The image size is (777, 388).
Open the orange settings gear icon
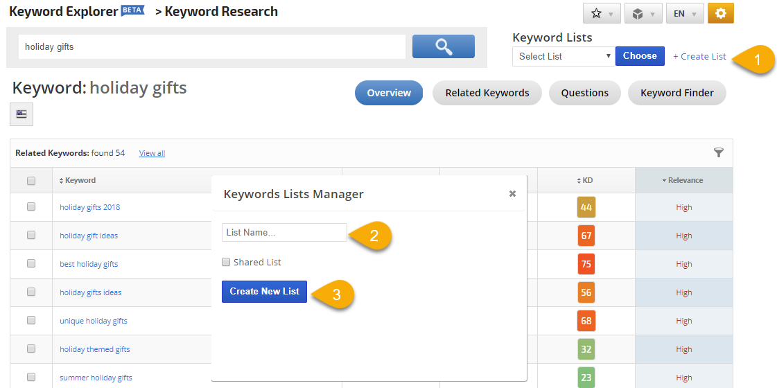[720, 13]
